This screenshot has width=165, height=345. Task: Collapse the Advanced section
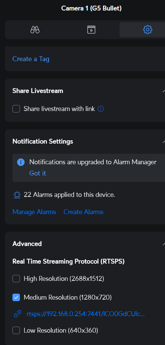163,244
